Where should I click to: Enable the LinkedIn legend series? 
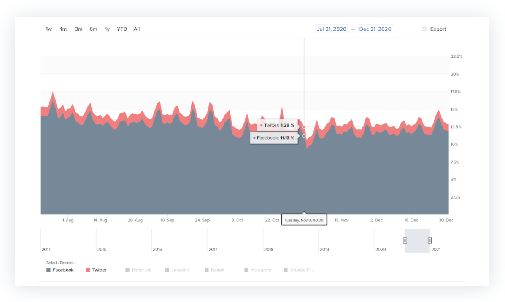(x=177, y=270)
